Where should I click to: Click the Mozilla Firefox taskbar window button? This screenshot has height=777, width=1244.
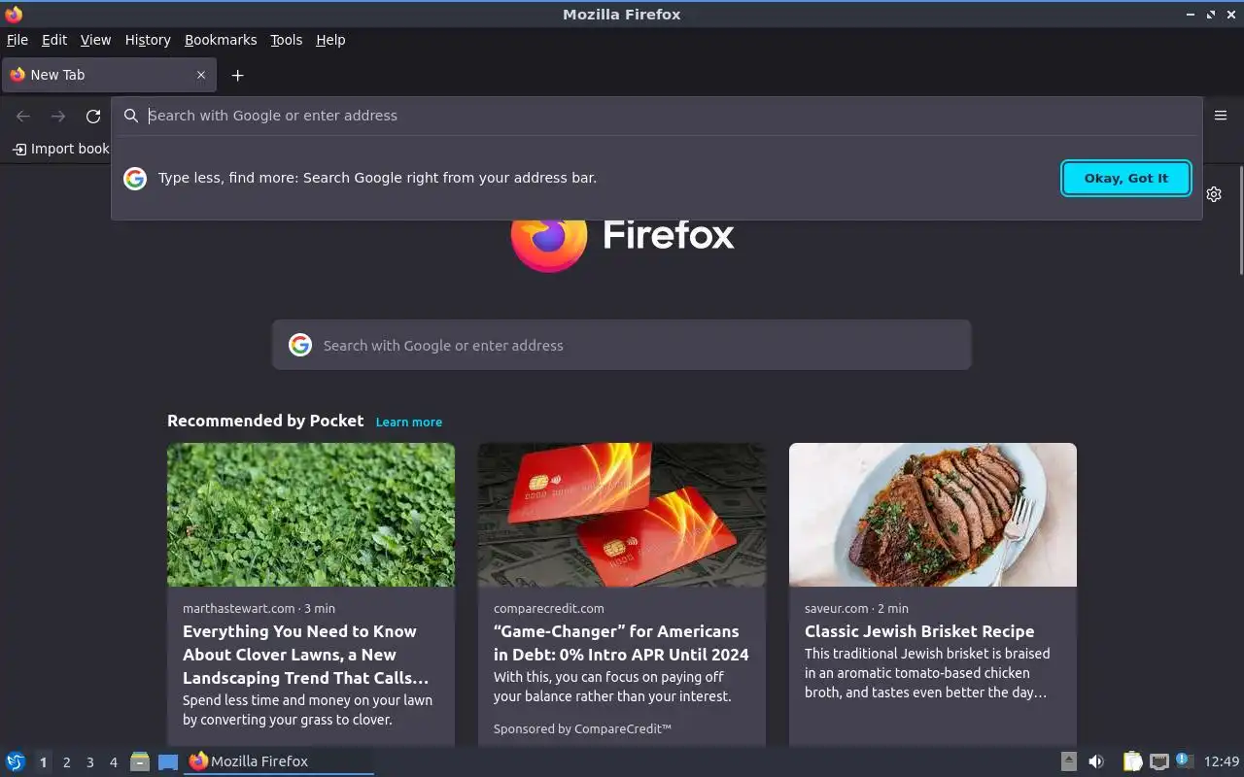tap(279, 761)
